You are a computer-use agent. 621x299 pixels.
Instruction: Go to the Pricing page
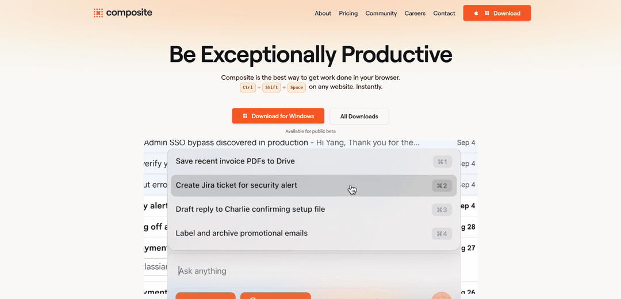pyautogui.click(x=348, y=13)
